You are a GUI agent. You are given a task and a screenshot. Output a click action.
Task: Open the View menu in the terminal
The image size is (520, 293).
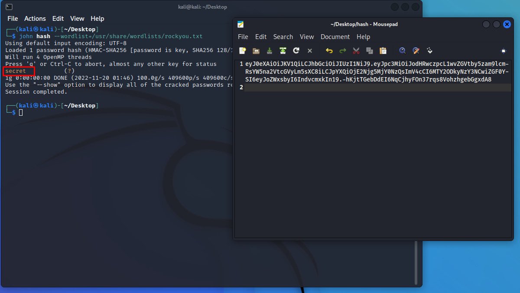tap(77, 19)
